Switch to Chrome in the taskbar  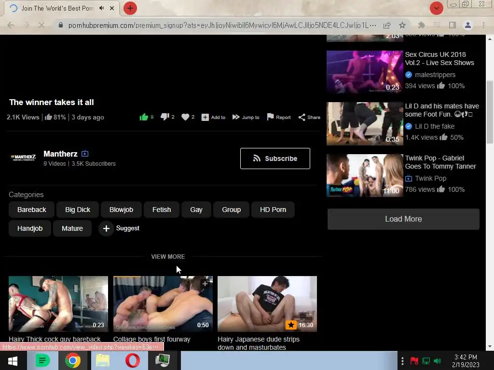(73, 360)
